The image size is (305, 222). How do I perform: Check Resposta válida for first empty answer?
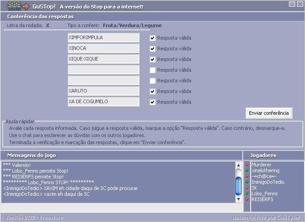tap(152, 70)
